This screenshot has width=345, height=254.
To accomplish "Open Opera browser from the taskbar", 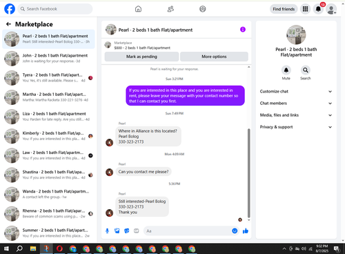I will pos(59,248).
